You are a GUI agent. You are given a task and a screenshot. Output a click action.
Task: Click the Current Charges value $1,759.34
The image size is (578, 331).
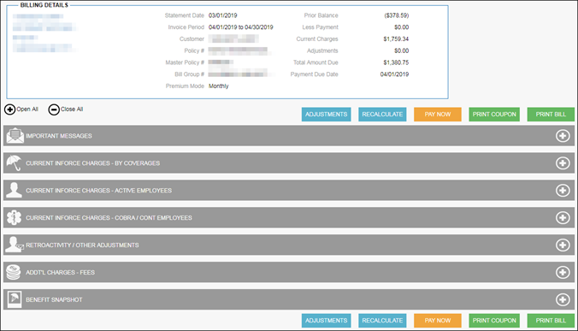click(x=396, y=39)
